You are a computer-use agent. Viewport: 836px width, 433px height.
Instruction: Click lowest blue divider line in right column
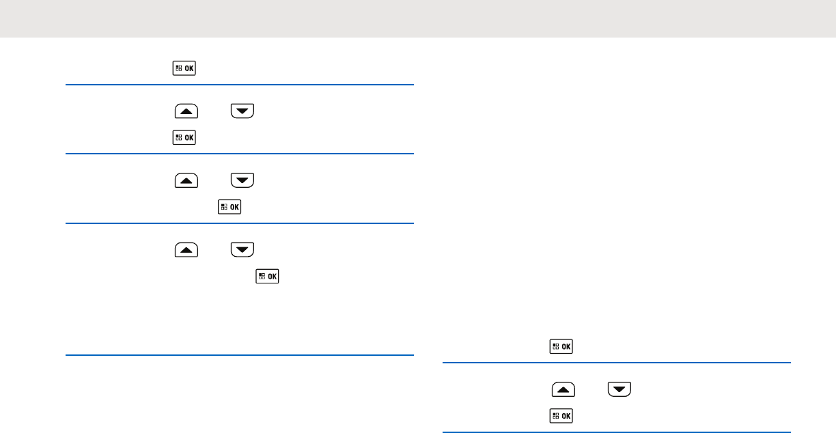[617, 432]
